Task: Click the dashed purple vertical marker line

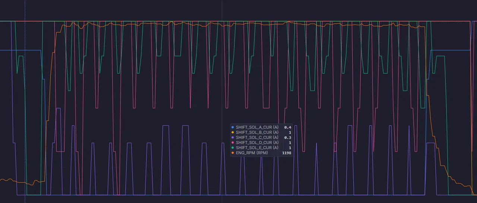Action: 25,93
